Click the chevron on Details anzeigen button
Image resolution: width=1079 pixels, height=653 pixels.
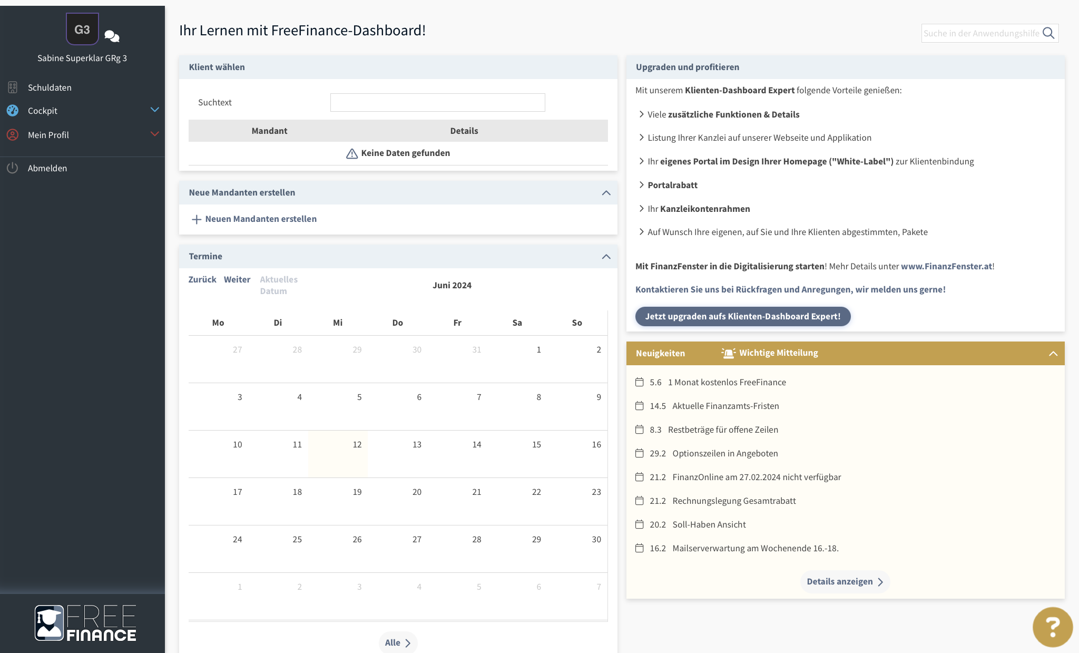click(880, 582)
